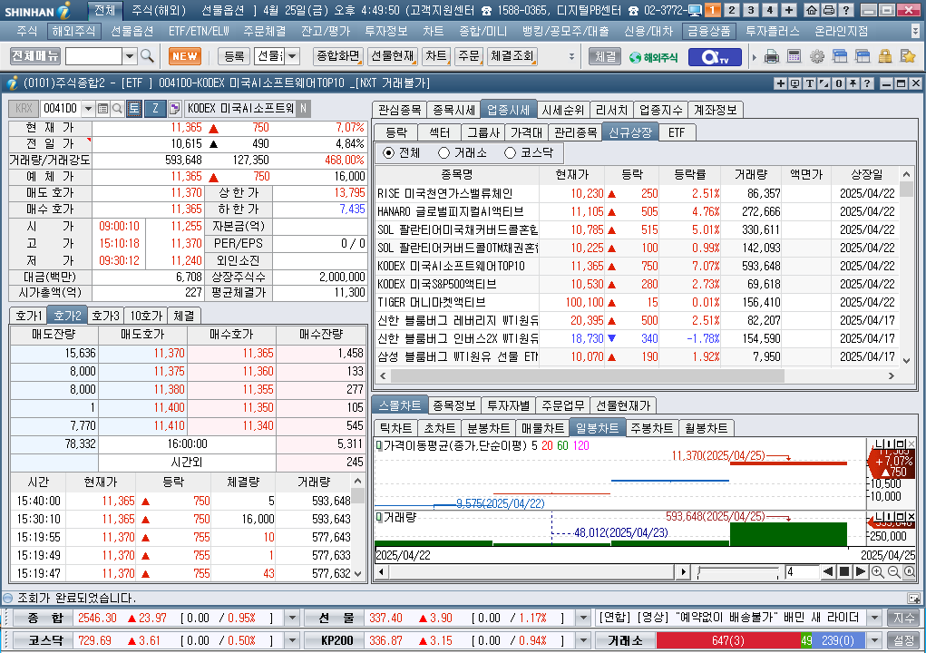Open the 해외주식 globe shortcut
Viewport: 926px width, 653px height.
(654, 57)
